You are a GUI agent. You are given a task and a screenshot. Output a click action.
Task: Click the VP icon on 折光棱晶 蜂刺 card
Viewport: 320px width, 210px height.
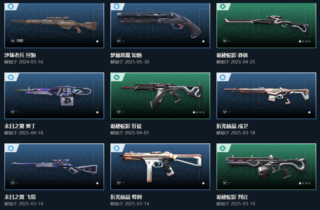(x=119, y=183)
